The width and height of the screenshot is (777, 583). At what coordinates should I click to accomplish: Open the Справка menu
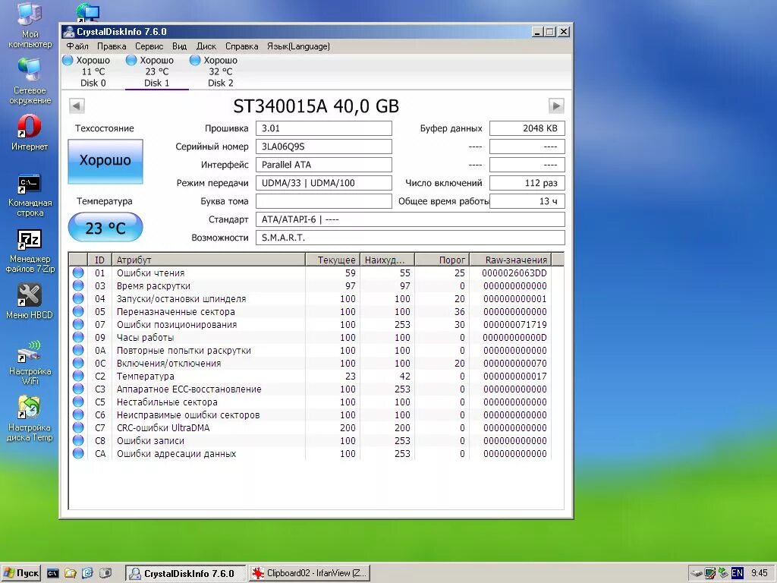click(x=242, y=46)
